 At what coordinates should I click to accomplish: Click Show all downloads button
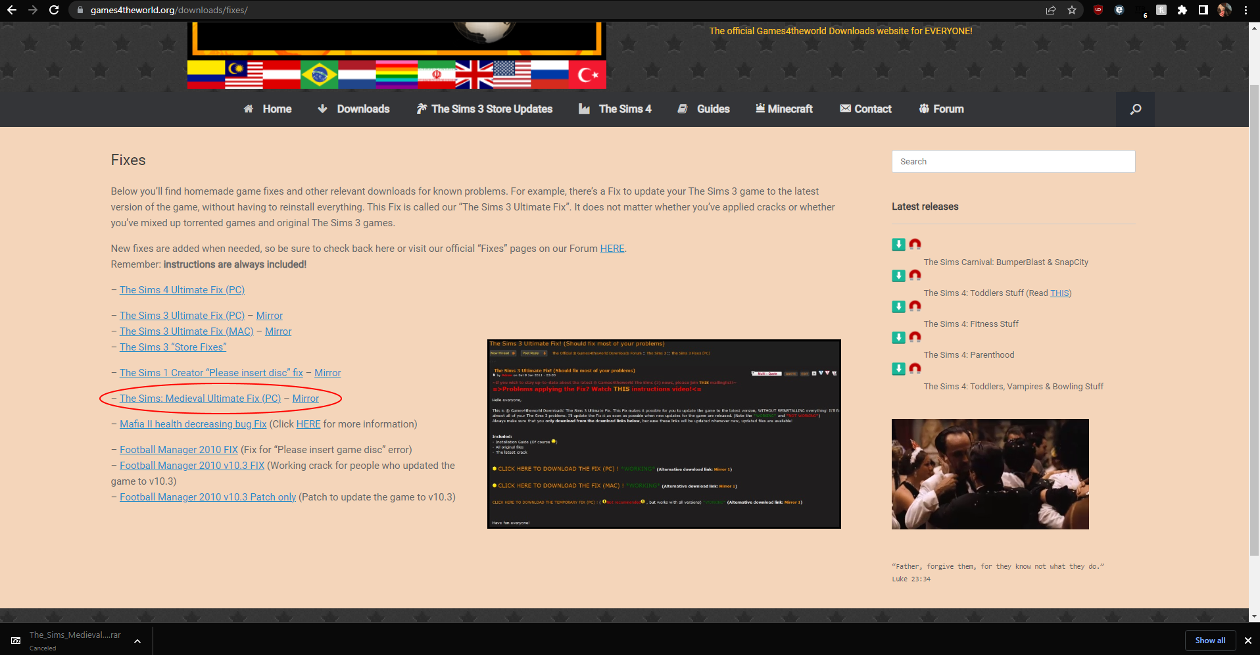pos(1210,641)
